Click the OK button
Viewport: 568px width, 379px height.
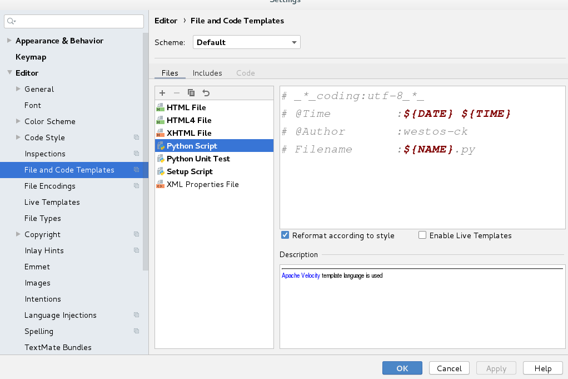402,368
